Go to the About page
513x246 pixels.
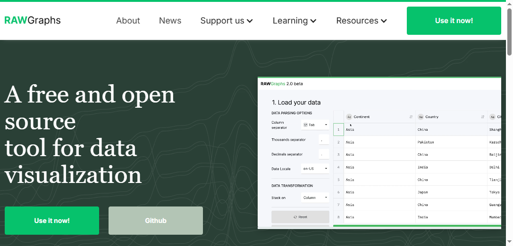pos(128,21)
